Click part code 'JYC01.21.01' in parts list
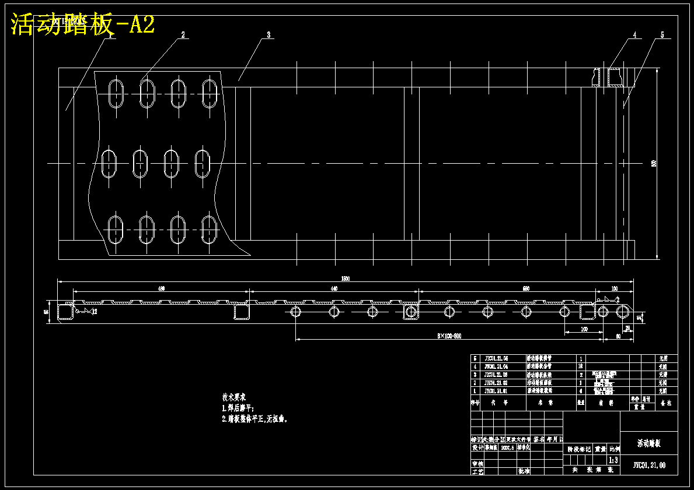This screenshot has width=694, height=490. [x=496, y=391]
